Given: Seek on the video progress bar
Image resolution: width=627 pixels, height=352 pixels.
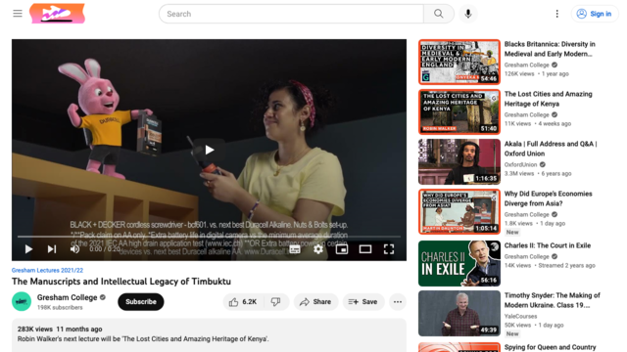Looking at the screenshot, I should (x=209, y=237).
